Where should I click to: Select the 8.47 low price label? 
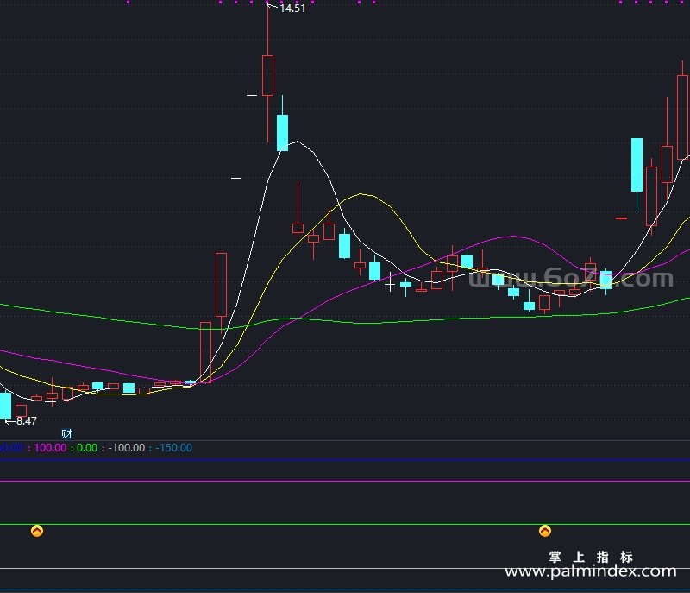point(27,421)
